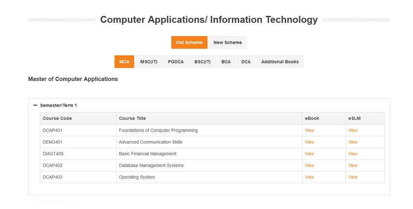
Task: View eBook for Basic Financial Management
Action: [309, 154]
